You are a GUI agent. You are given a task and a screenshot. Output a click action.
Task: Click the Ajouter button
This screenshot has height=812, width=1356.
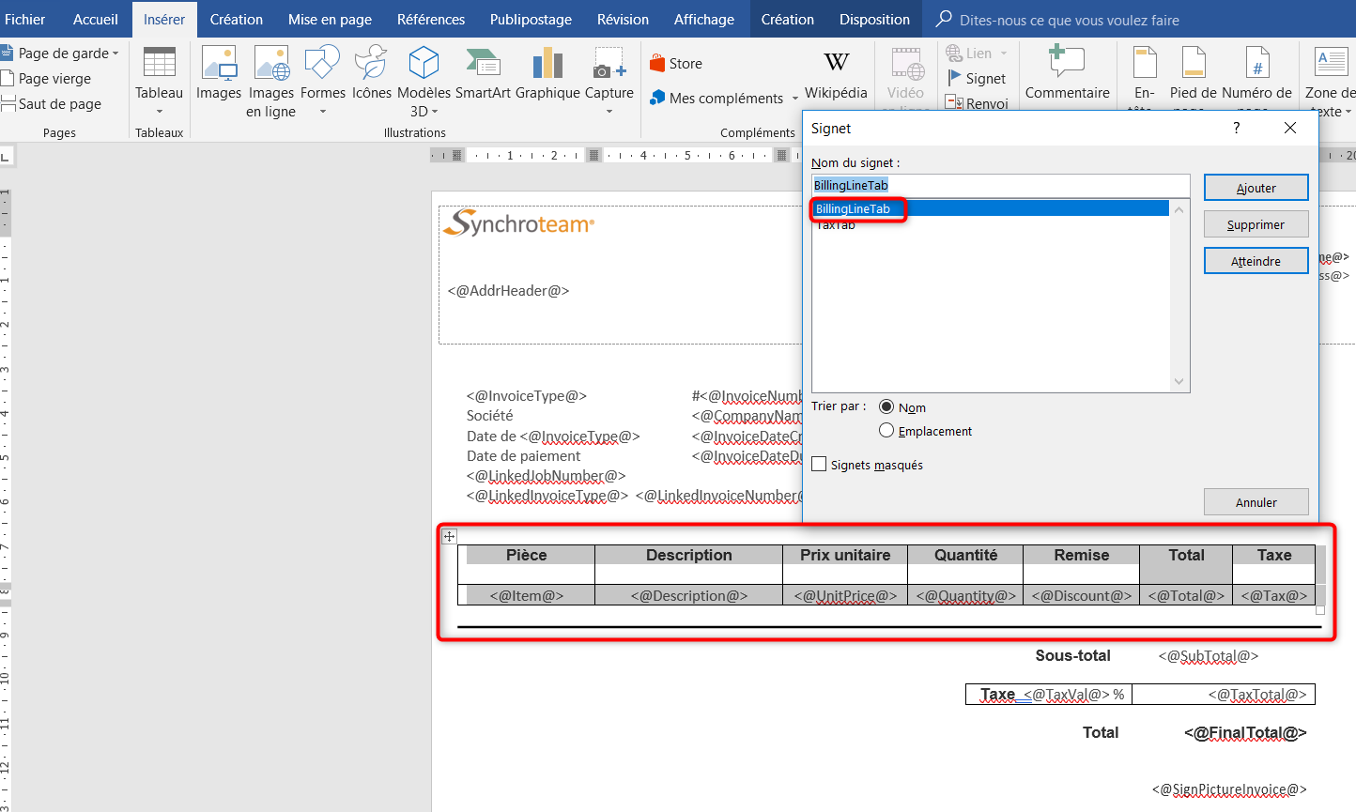(x=1256, y=188)
